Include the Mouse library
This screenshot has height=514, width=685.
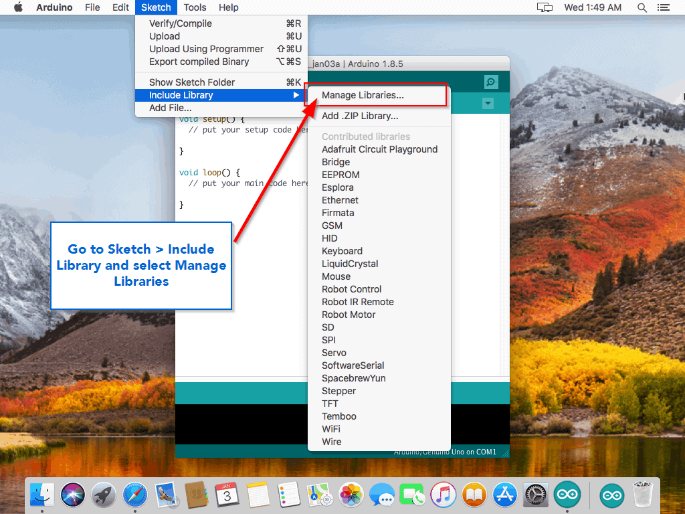coord(379,276)
